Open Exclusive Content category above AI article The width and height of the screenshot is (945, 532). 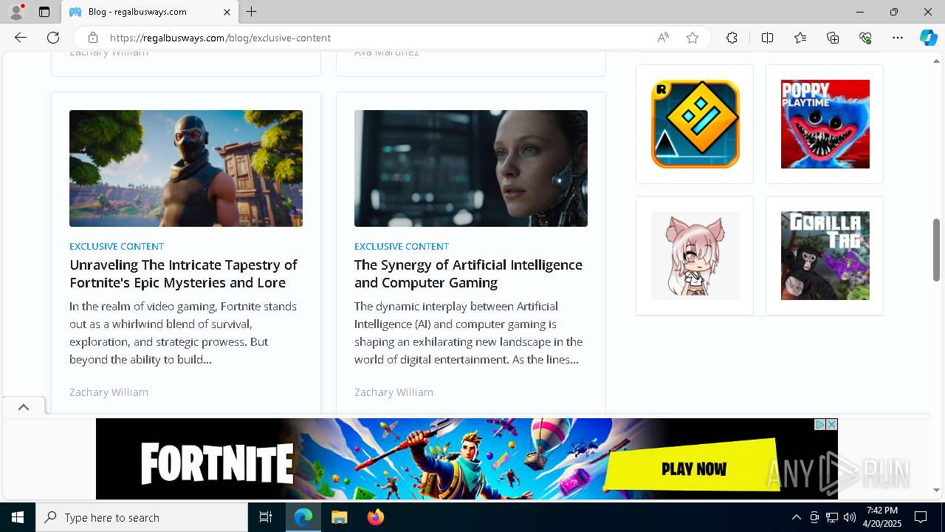(x=402, y=246)
